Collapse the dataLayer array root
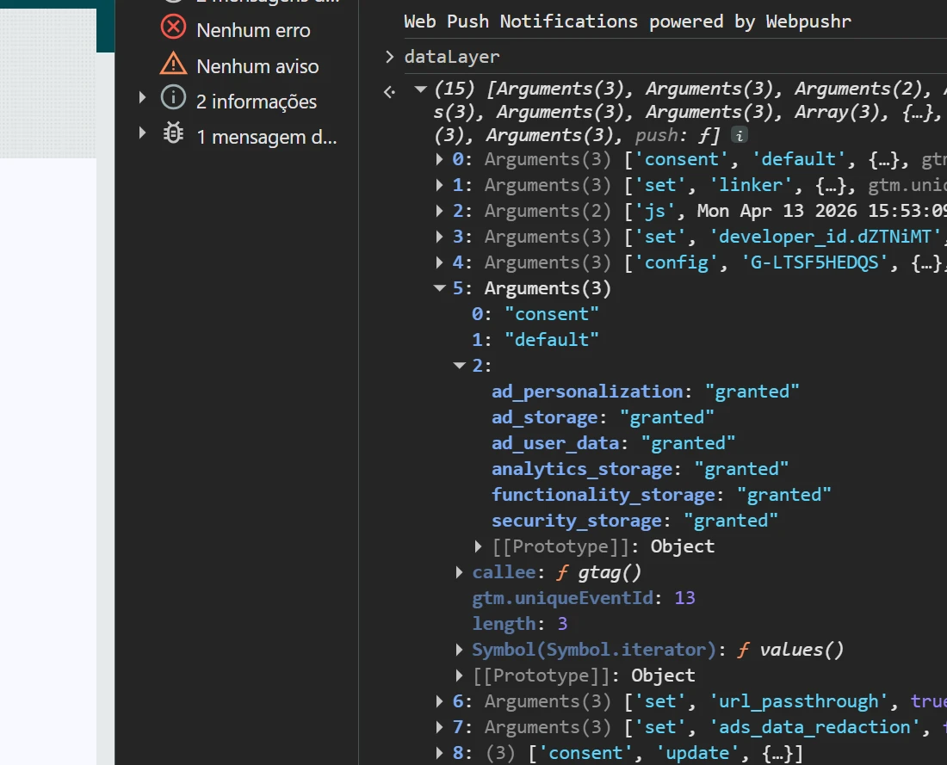 [x=421, y=89]
